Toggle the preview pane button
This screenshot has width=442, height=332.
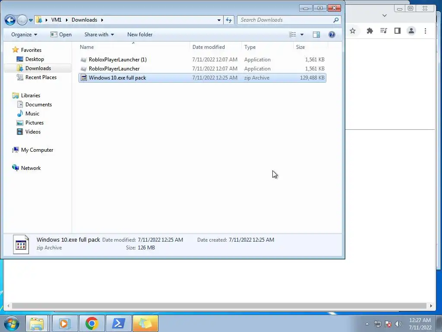click(316, 35)
